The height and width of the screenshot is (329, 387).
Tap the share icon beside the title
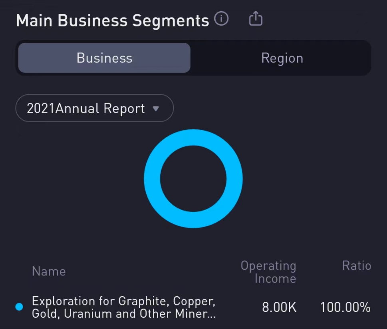pos(256,19)
